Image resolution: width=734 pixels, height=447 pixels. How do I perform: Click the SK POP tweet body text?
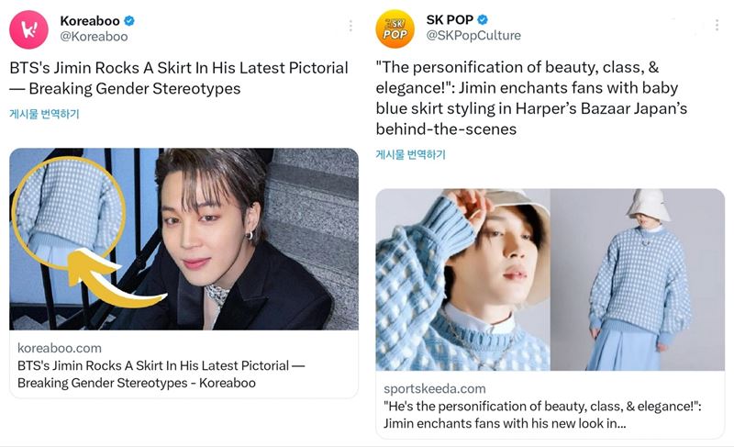531,98
